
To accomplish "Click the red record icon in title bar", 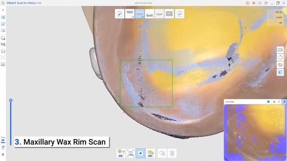I will (x=254, y=3).
